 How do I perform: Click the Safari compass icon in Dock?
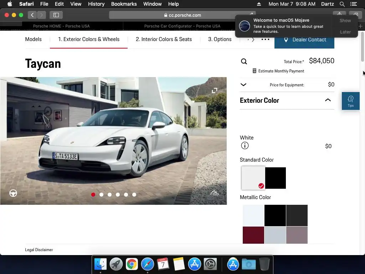click(147, 264)
